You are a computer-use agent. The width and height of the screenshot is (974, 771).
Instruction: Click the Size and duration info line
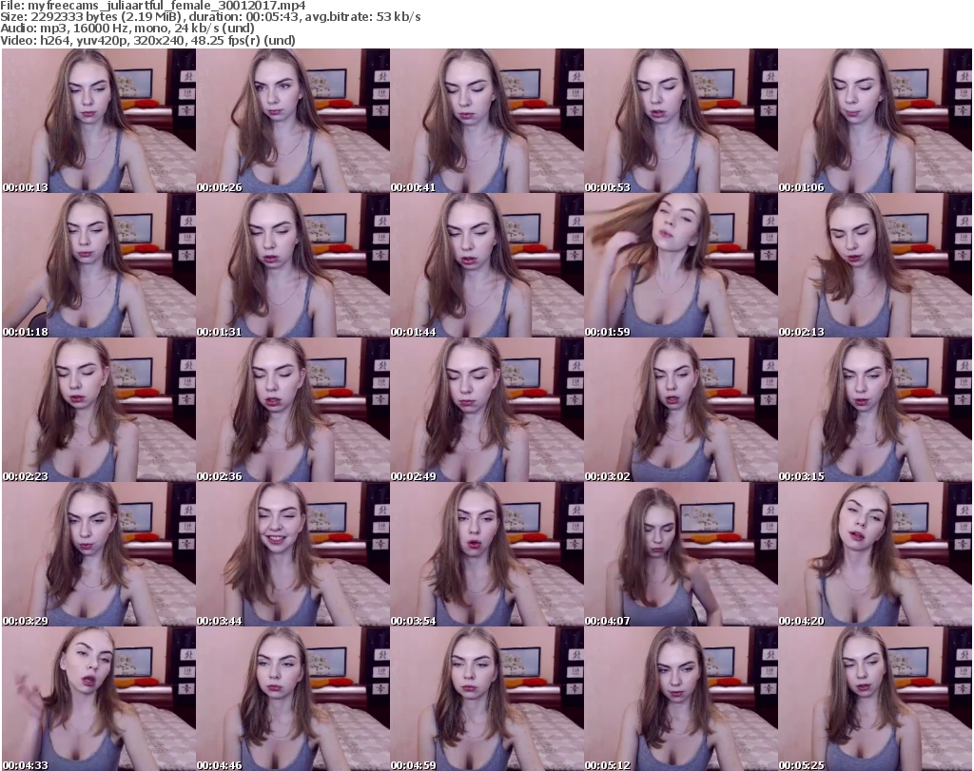point(210,17)
